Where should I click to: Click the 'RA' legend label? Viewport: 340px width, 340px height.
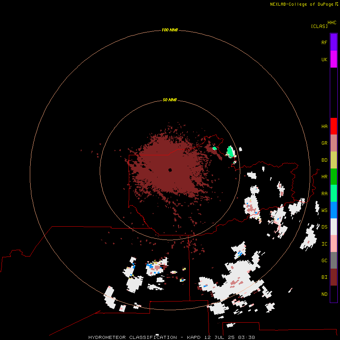[324, 194]
